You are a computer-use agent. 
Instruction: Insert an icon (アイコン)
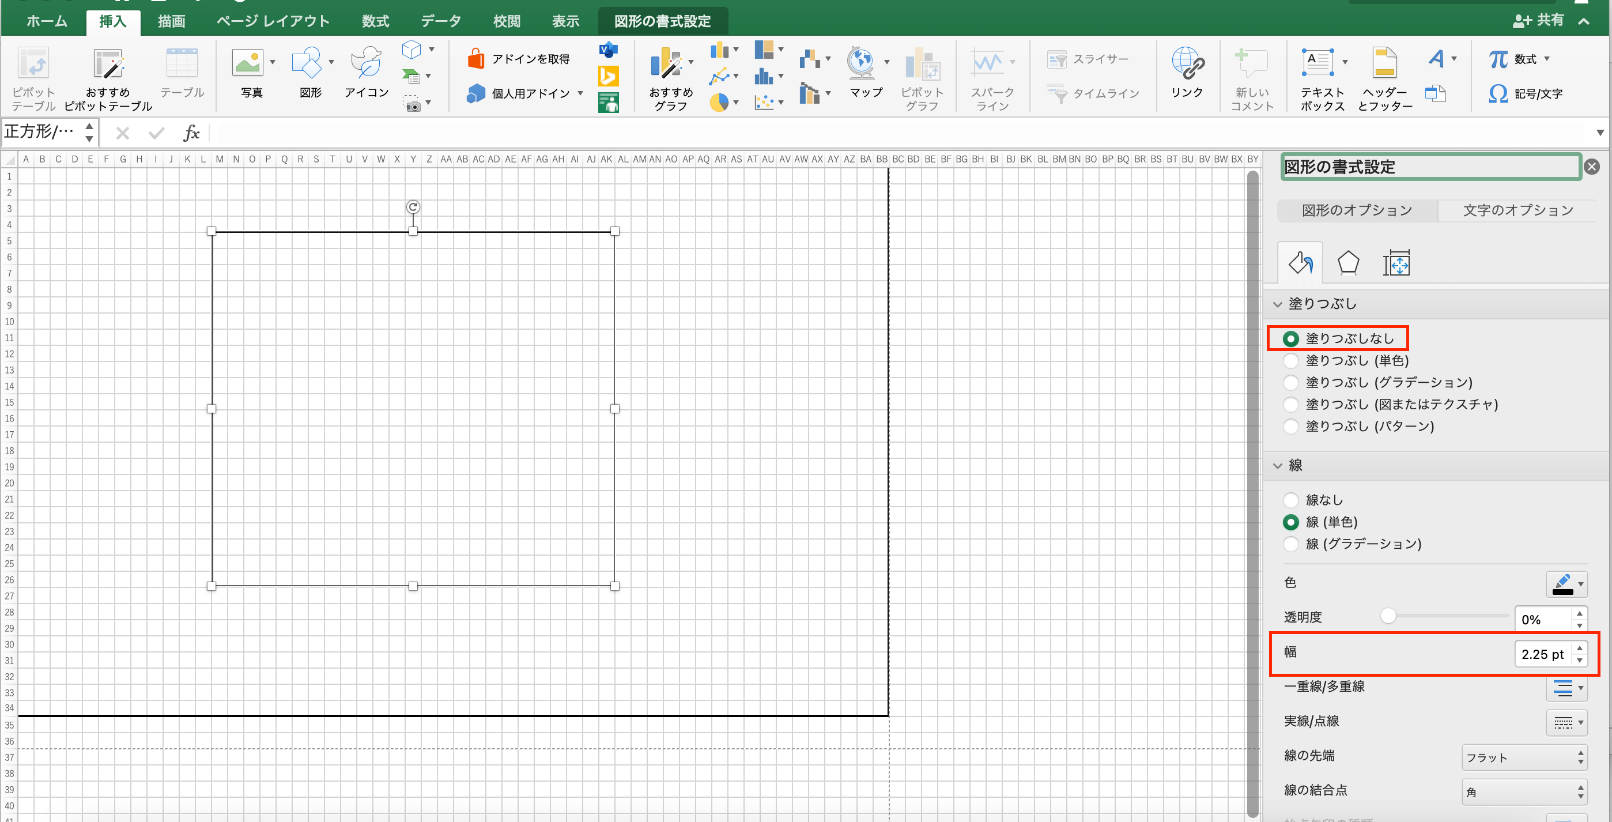coord(367,73)
